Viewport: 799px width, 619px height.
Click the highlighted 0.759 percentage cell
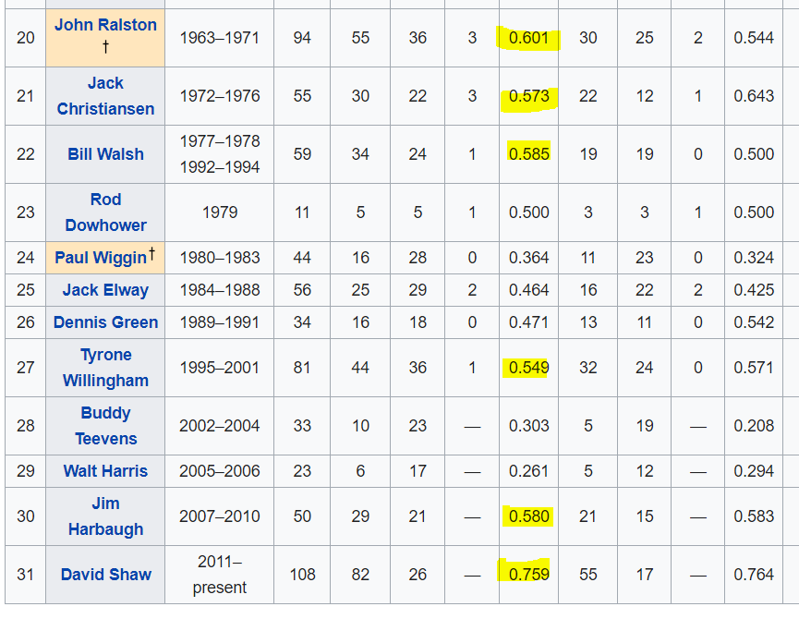529,575
